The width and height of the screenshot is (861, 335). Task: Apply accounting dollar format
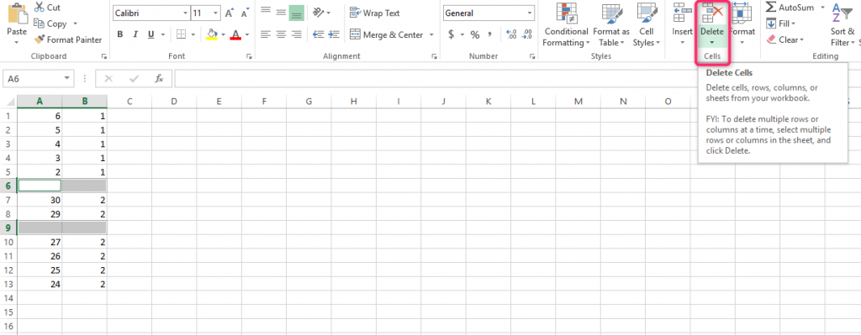(451, 34)
